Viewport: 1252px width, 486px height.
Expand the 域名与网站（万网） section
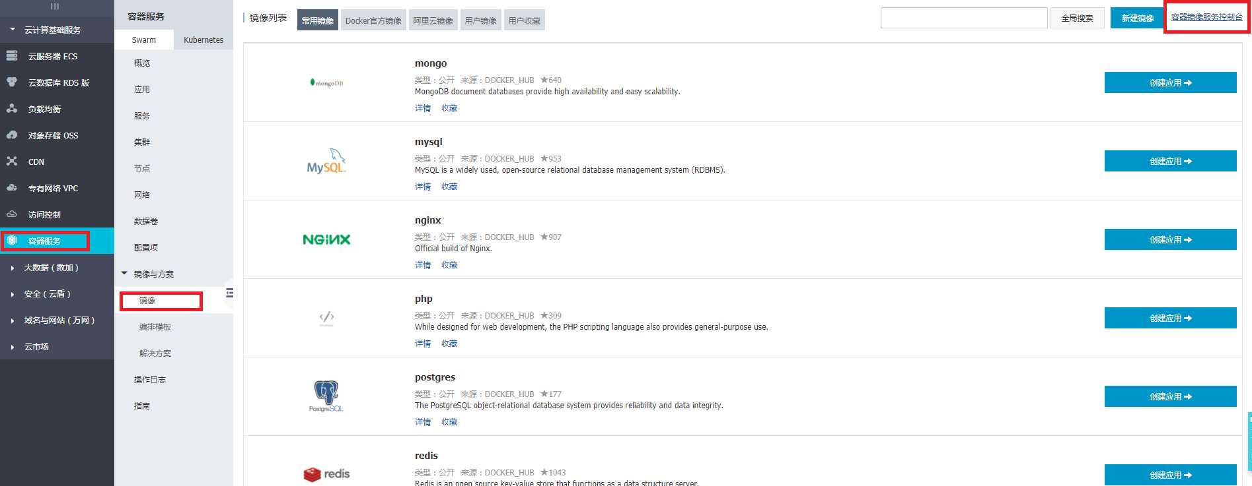coord(13,320)
